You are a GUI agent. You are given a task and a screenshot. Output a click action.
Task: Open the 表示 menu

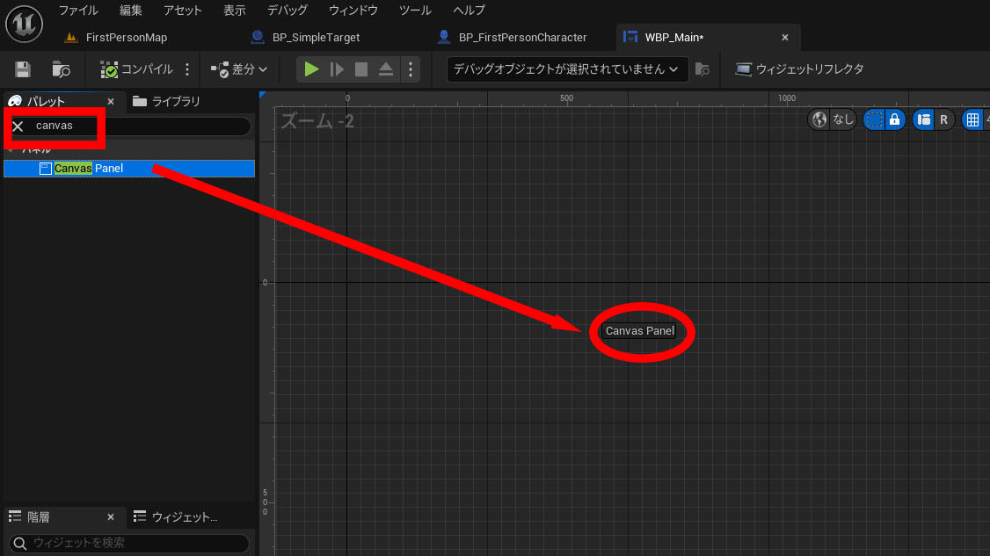(x=234, y=10)
